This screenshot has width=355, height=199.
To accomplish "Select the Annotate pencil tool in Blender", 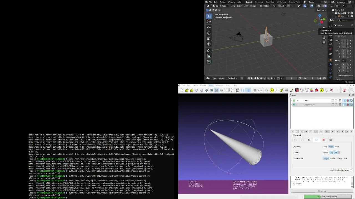I will click(209, 50).
